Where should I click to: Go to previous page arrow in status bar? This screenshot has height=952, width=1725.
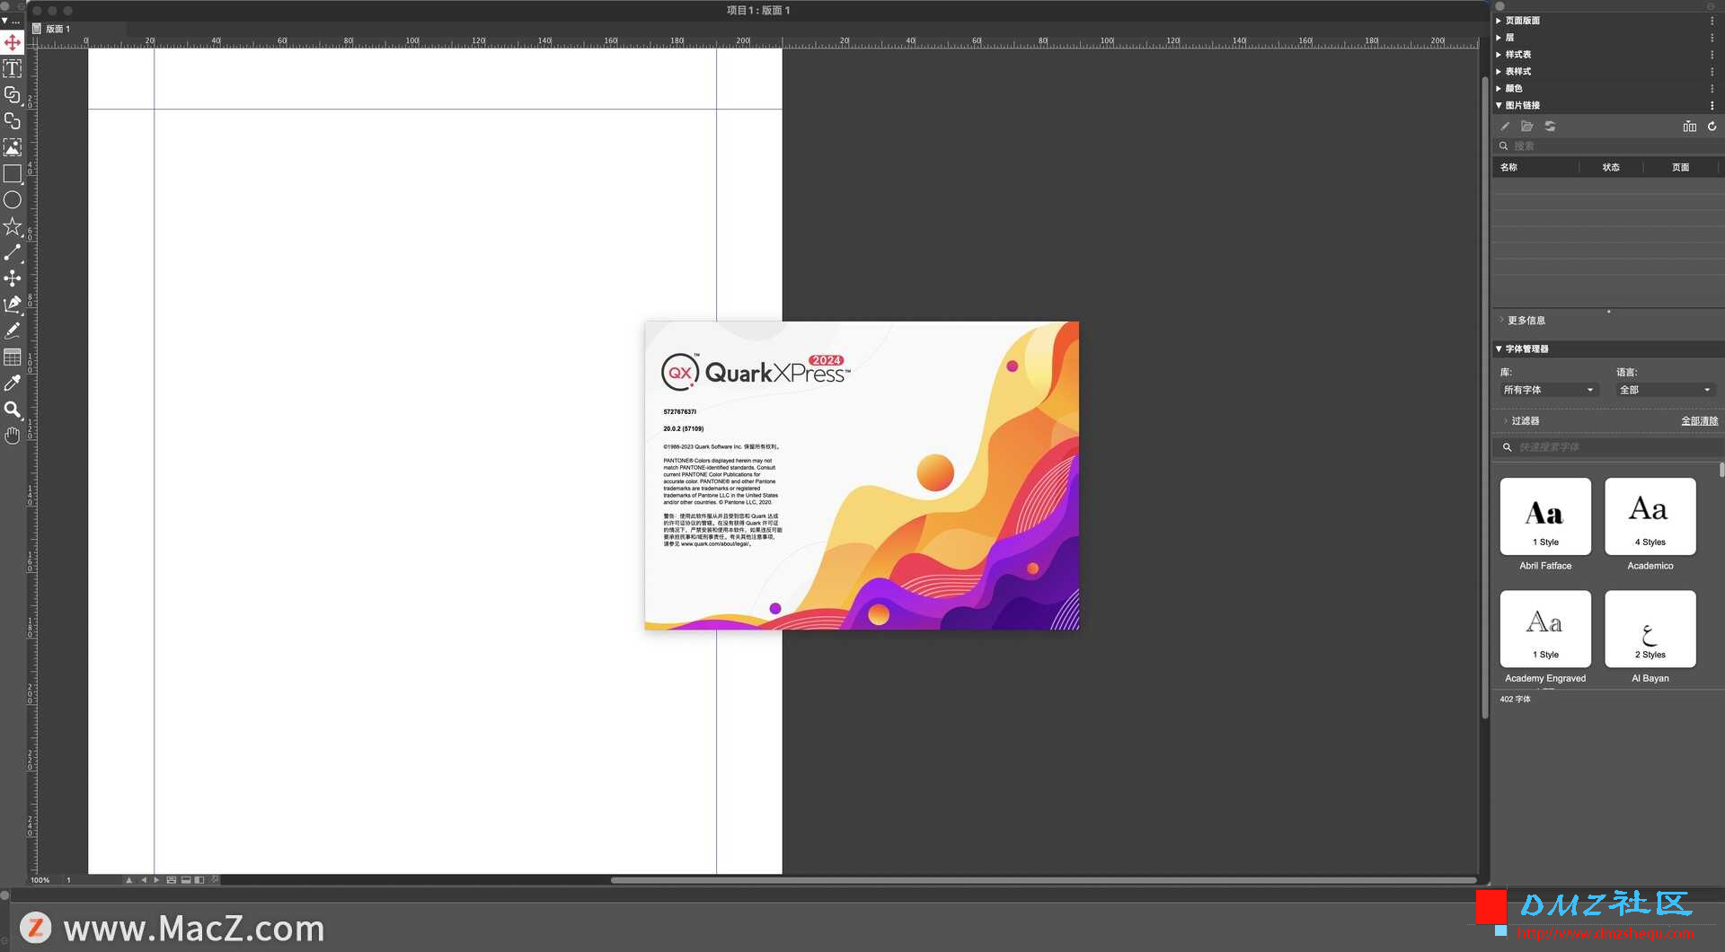click(144, 880)
